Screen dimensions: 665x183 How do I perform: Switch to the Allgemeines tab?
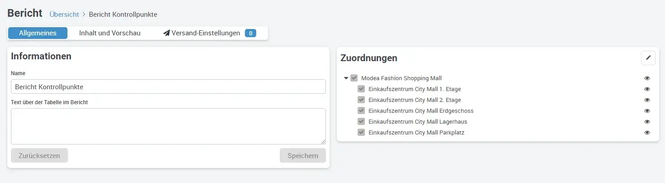pyautogui.click(x=38, y=33)
